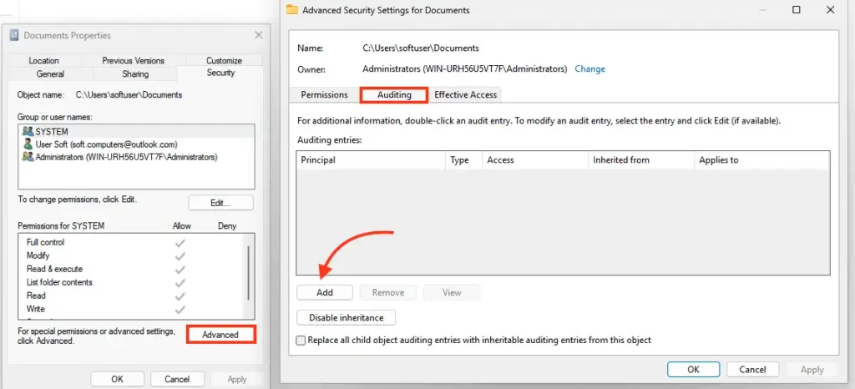Viewport: 855px width, 389px height.
Task: Click the Add button for auditing entries
Action: 325,293
